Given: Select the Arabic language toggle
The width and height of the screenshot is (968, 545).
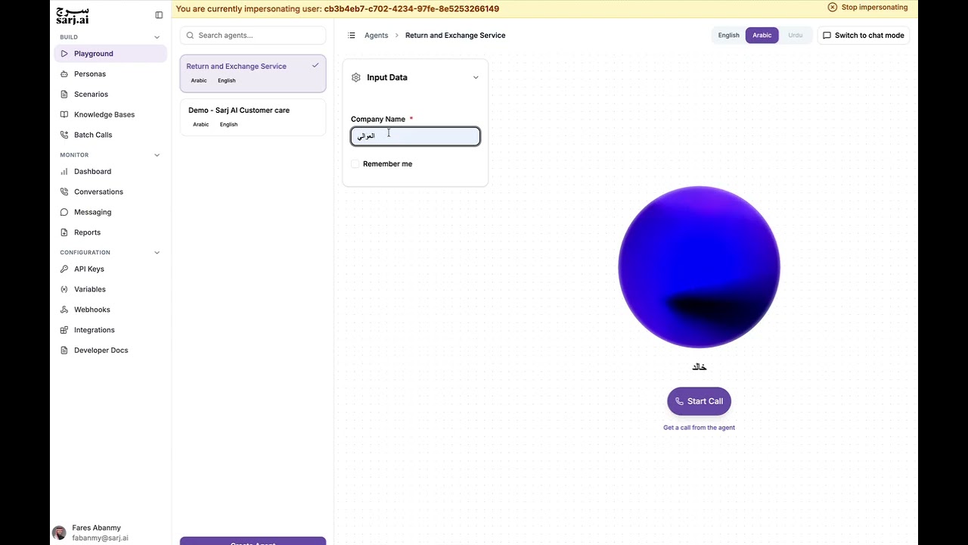Looking at the screenshot, I should (x=762, y=36).
